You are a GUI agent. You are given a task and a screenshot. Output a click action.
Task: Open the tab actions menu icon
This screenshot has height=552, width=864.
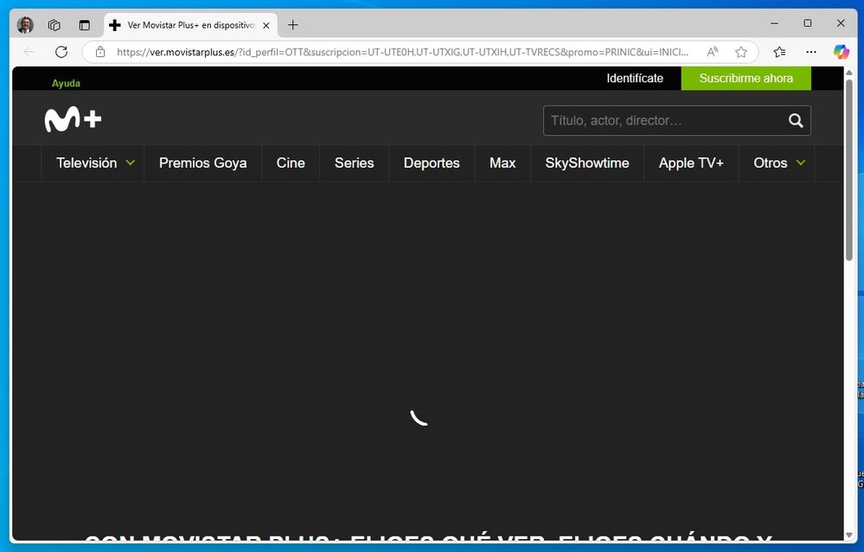pos(84,25)
